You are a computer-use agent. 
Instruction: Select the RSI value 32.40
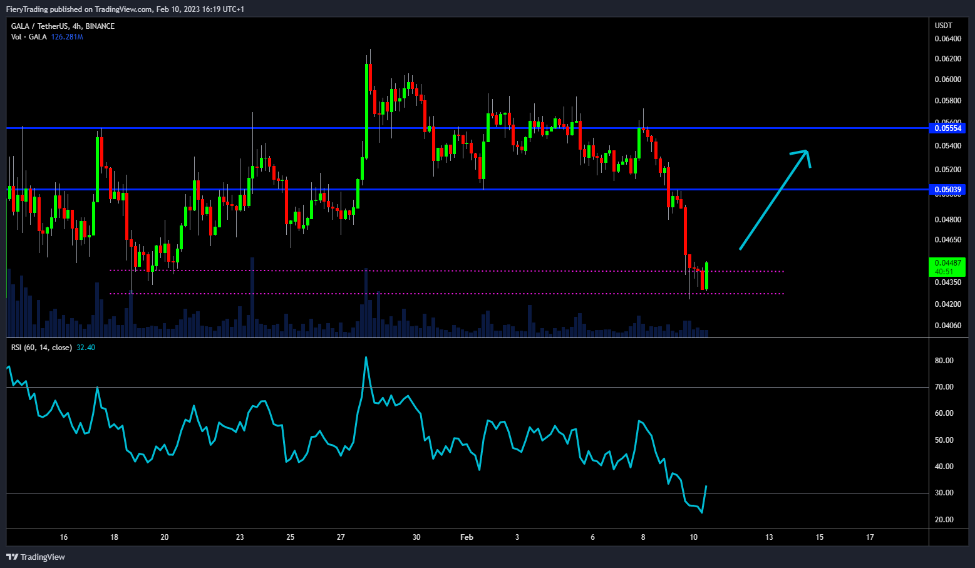86,348
